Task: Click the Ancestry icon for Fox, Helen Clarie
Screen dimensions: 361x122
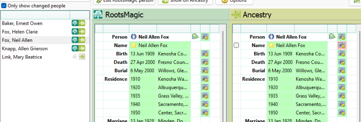Action: click(x=82, y=32)
